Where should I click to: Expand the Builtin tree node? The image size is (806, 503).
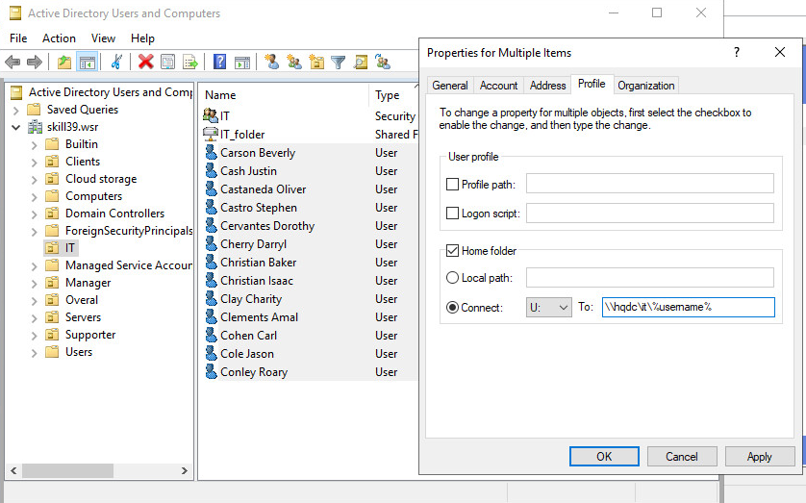[x=34, y=145]
